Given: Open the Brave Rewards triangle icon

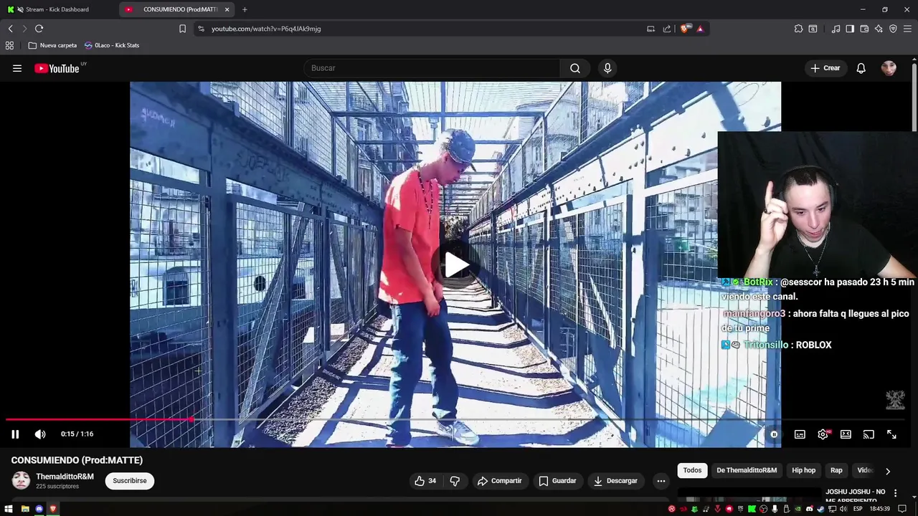Looking at the screenshot, I should [700, 29].
